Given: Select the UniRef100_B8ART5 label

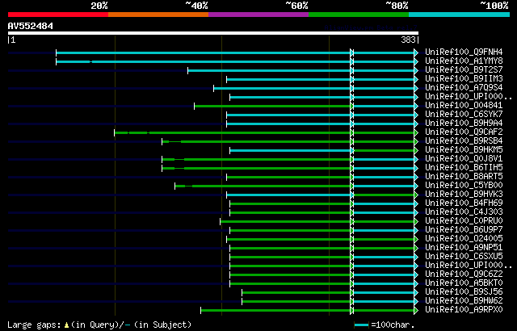Looking at the screenshot, I should coord(464,177).
